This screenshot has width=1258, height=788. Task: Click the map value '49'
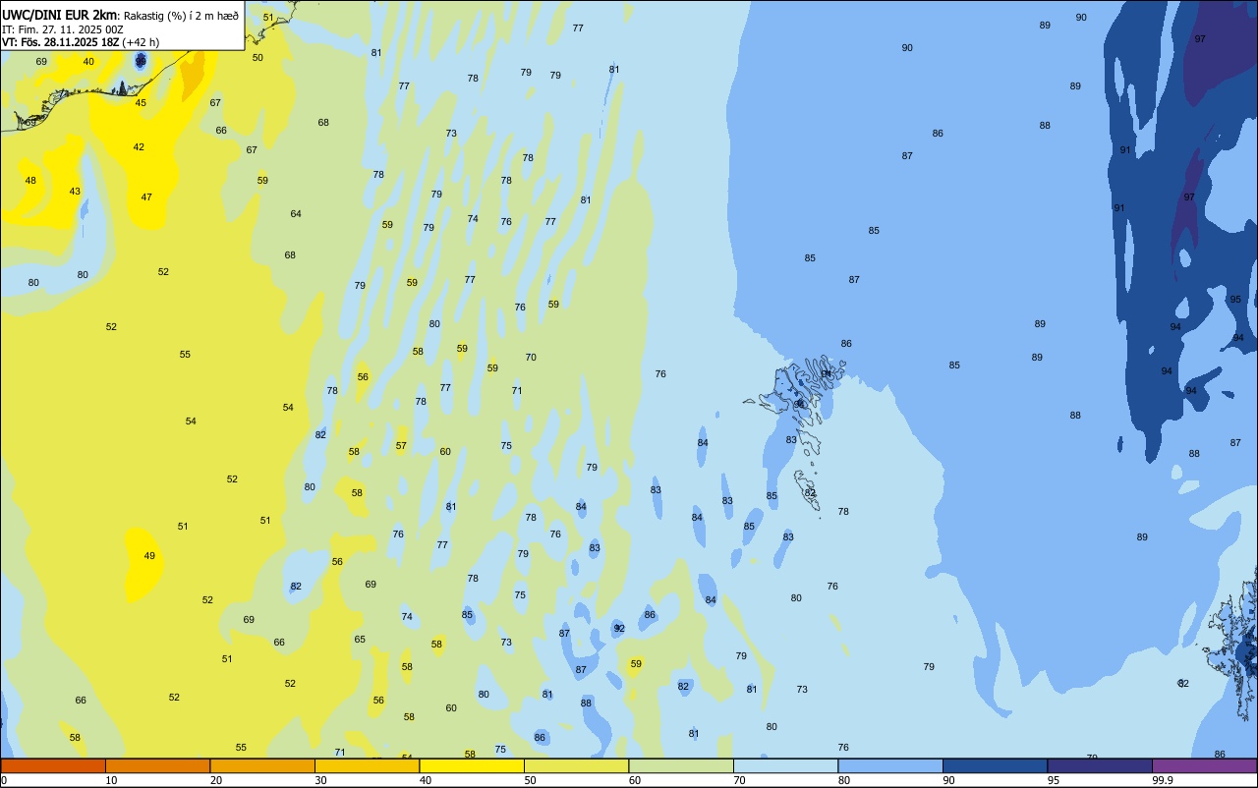[x=149, y=556]
